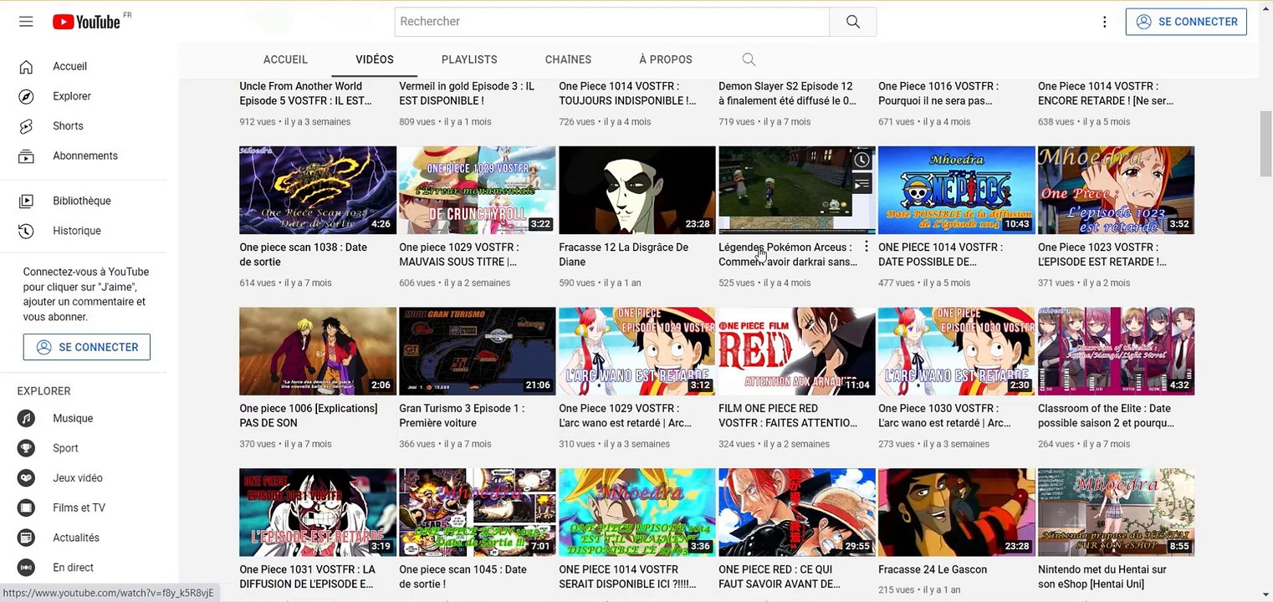Click '614 vues • il y a 7 mois' text
This screenshot has width=1273, height=602.
[x=285, y=283]
